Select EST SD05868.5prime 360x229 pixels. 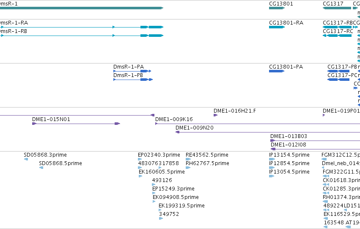click(41, 168)
